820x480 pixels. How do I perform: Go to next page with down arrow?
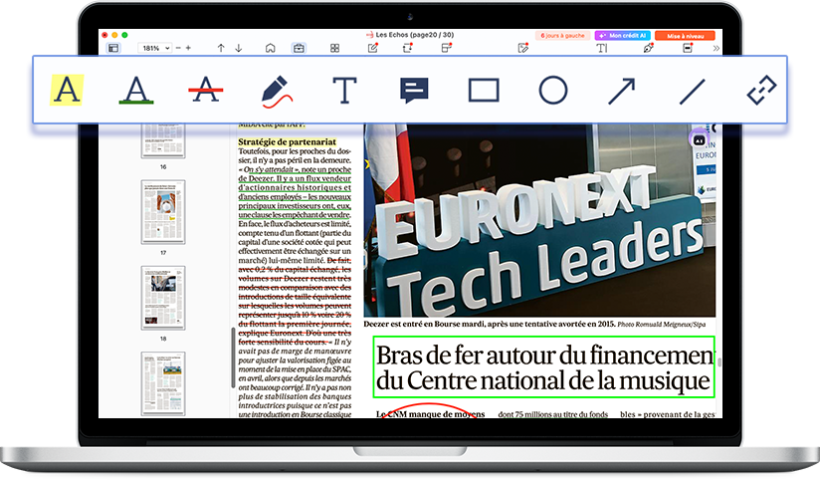[239, 48]
